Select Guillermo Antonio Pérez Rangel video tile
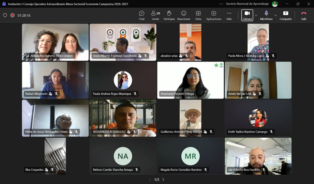Screen dimensions: 314x184 tap(191, 118)
